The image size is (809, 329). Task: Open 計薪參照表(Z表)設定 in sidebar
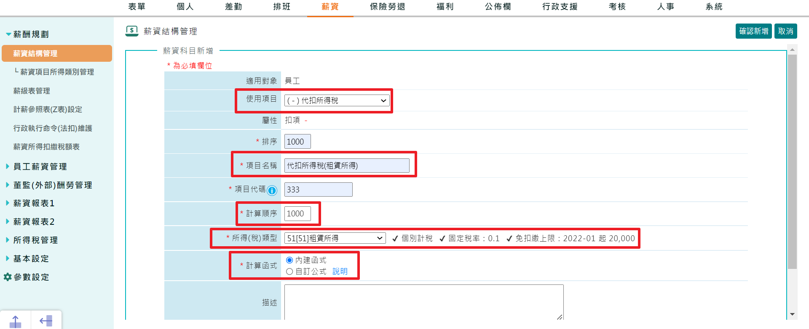(48, 109)
